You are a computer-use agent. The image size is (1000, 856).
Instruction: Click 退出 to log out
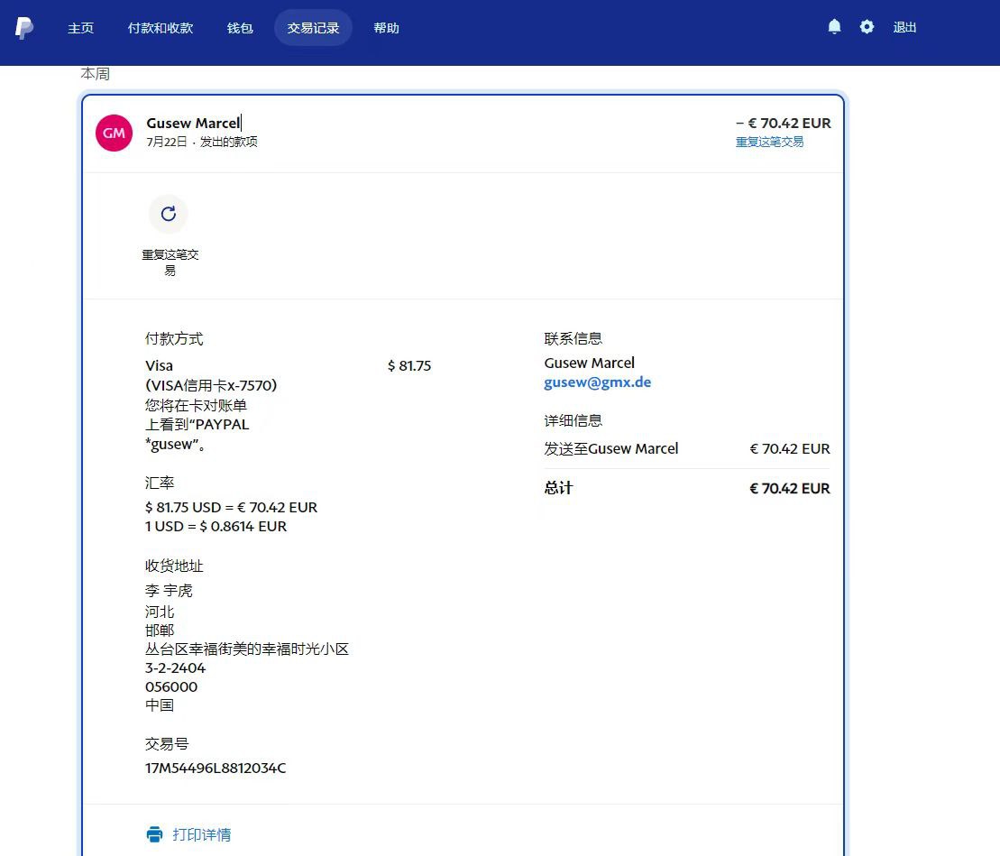(x=904, y=28)
